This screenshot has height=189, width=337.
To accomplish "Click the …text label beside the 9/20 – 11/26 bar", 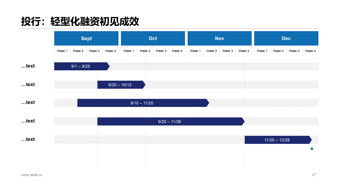I will coord(28,121).
